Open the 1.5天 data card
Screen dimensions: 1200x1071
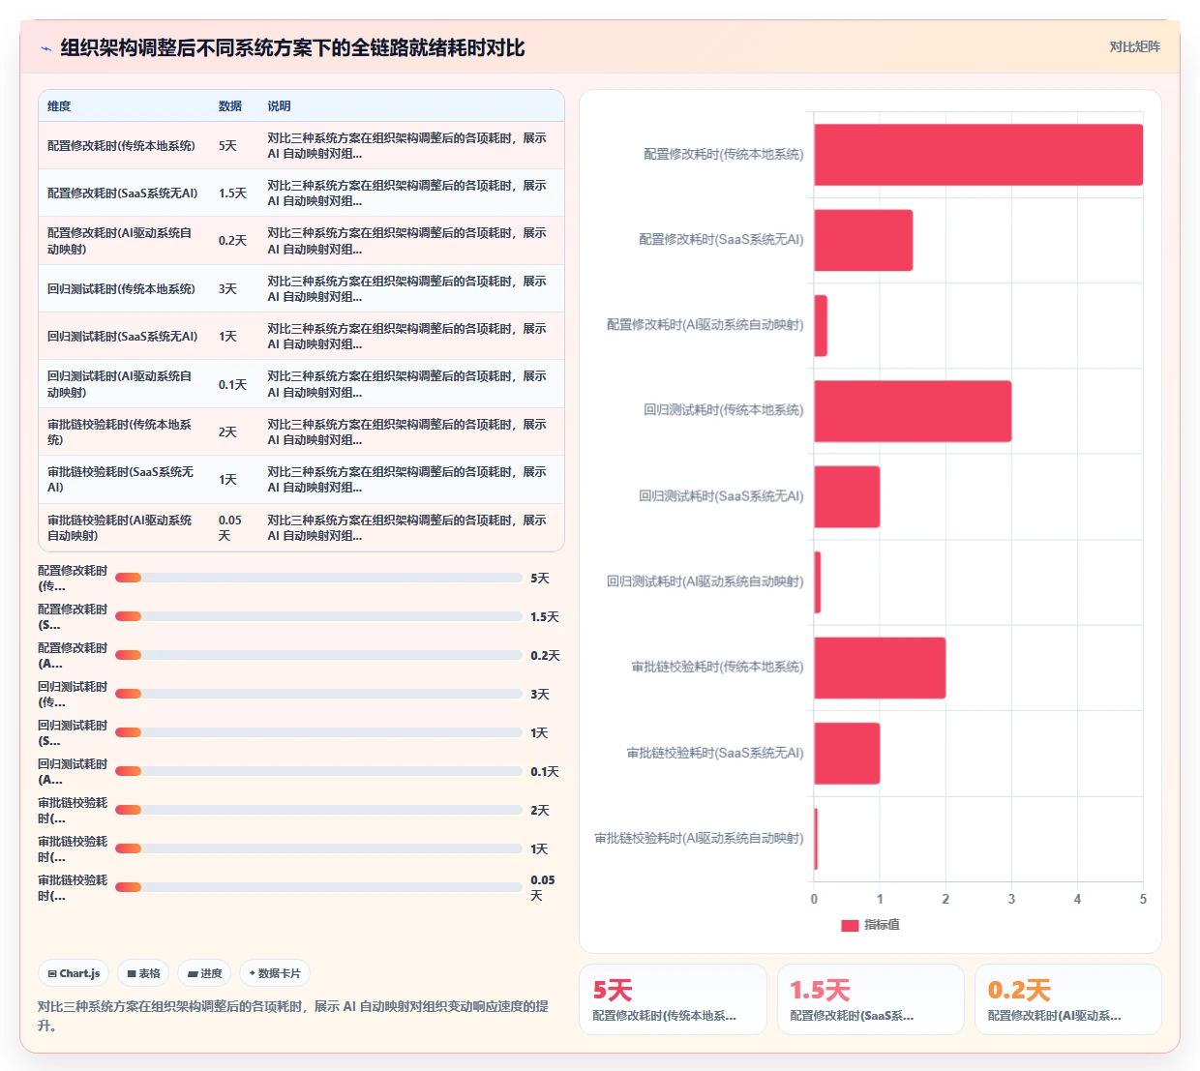coord(870,999)
